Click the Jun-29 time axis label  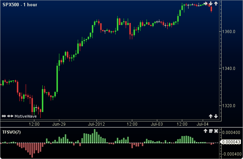coord(59,124)
